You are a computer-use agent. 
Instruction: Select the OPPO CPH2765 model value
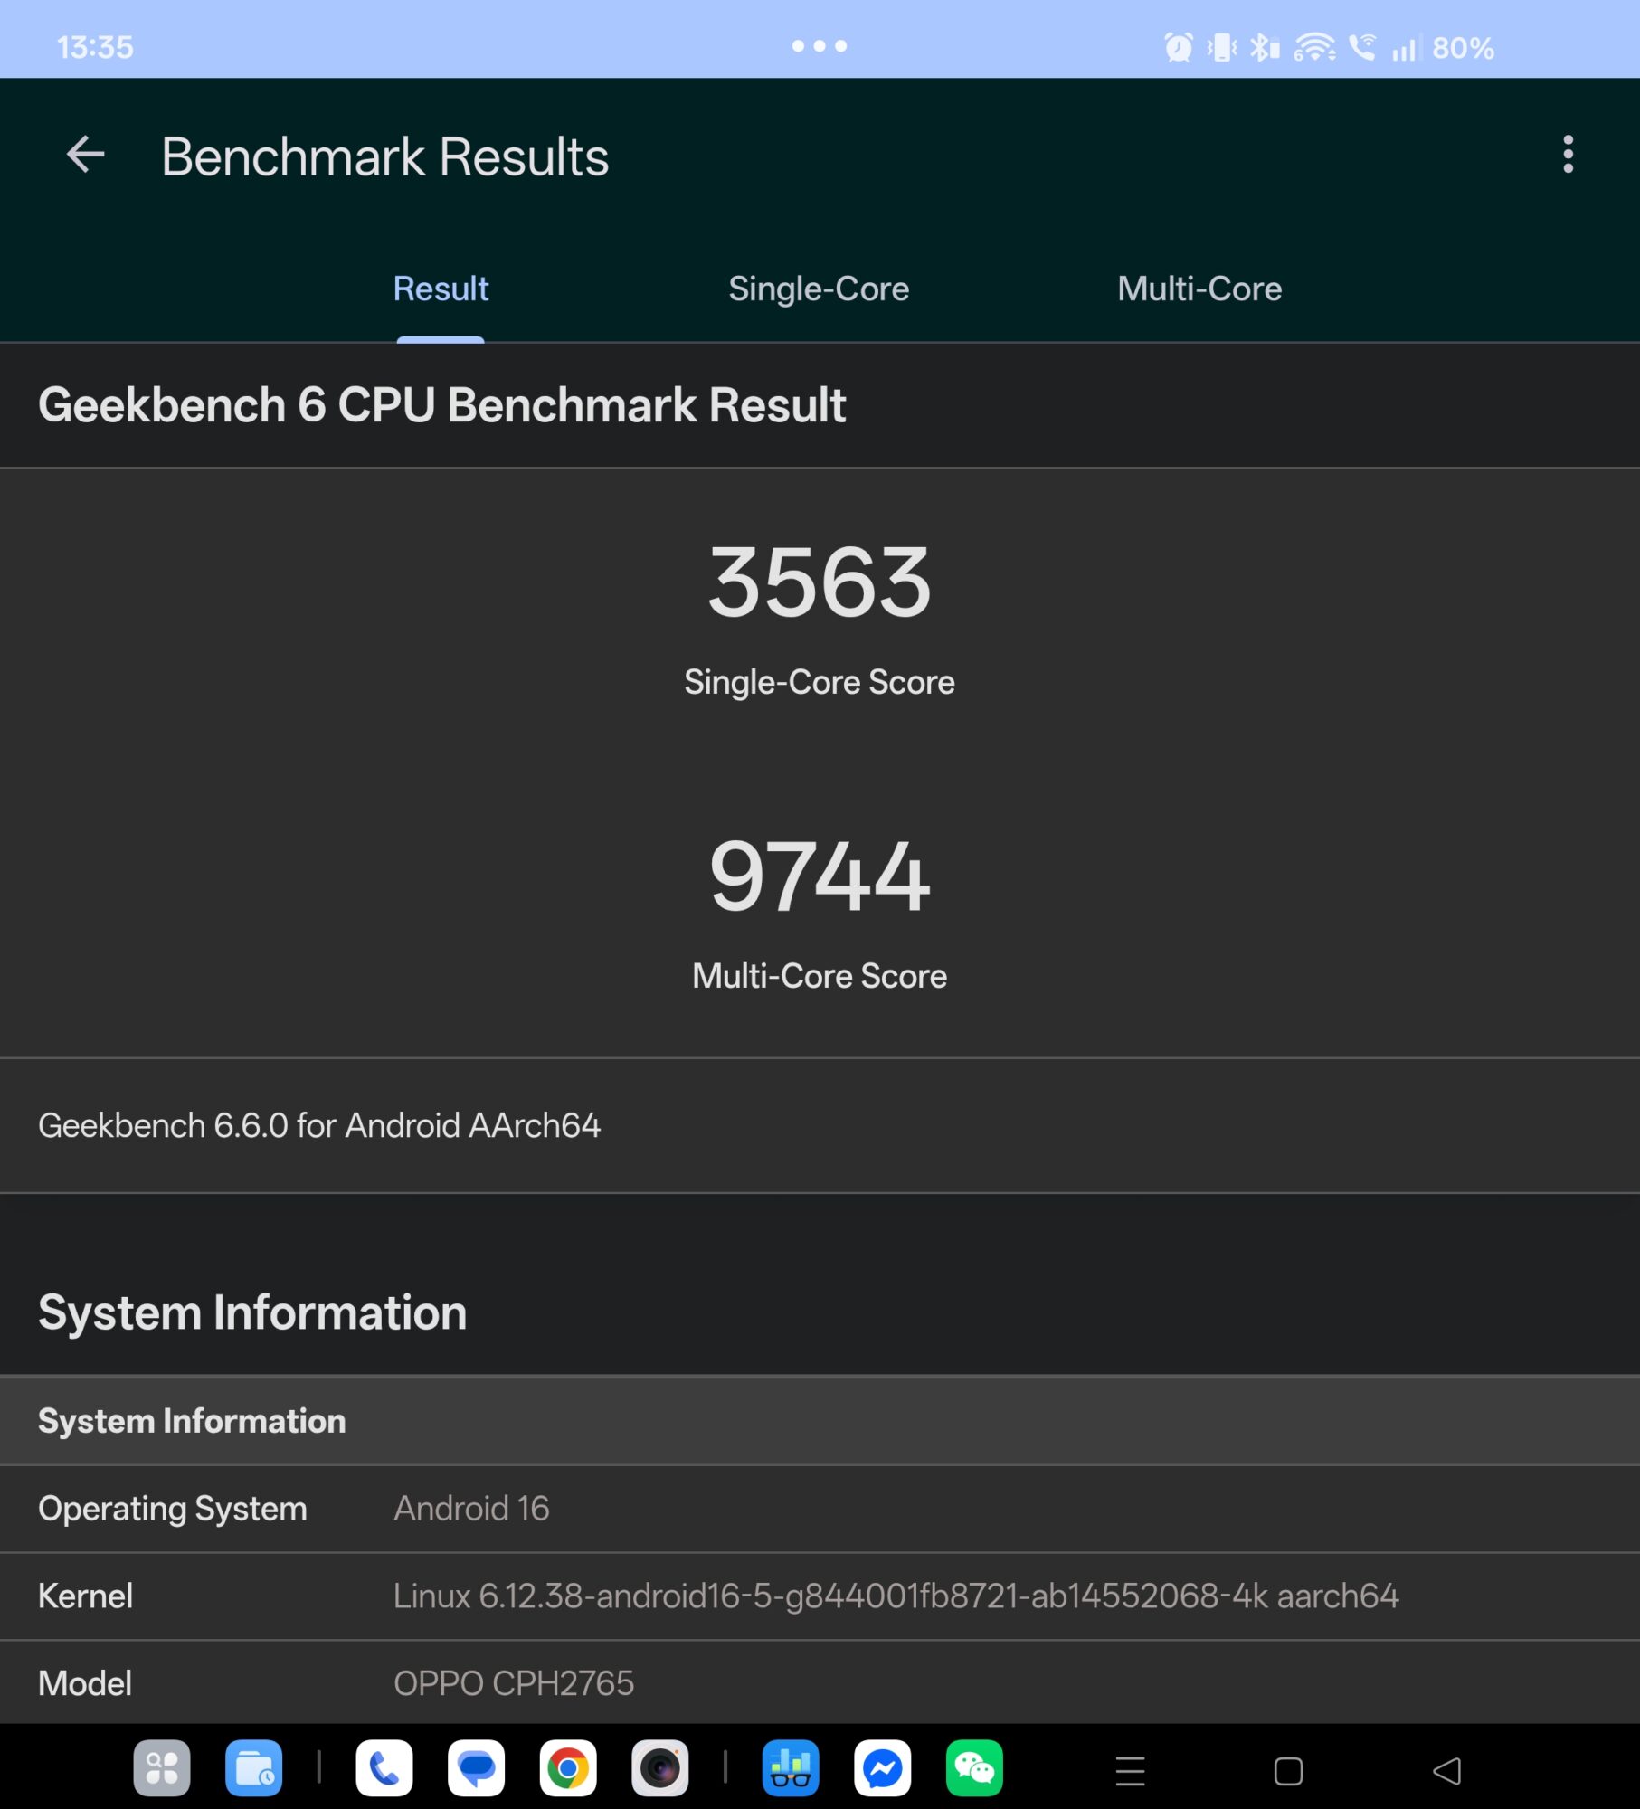pyautogui.click(x=514, y=1684)
